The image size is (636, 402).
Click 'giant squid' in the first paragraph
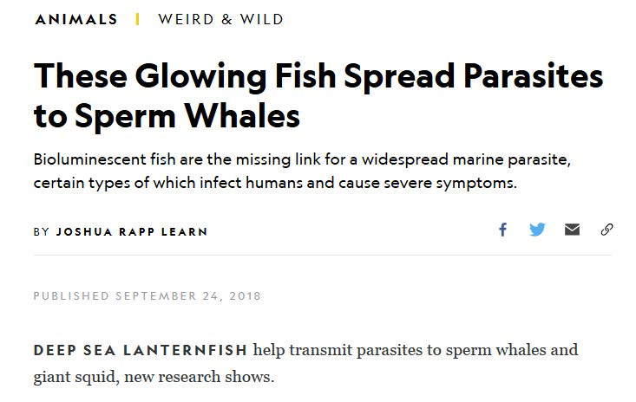point(76,377)
